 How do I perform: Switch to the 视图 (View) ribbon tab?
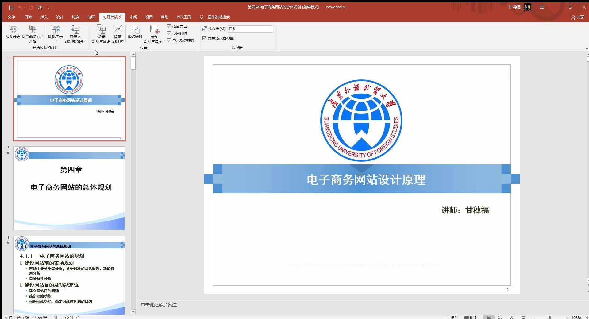(149, 17)
